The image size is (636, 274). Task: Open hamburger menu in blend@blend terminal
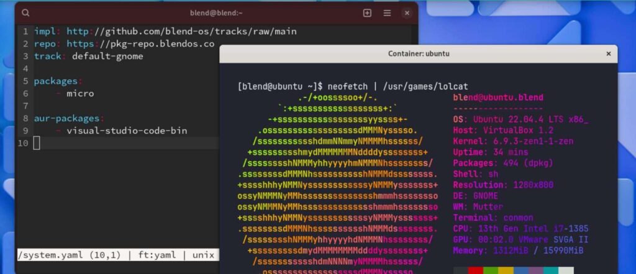pyautogui.click(x=387, y=13)
